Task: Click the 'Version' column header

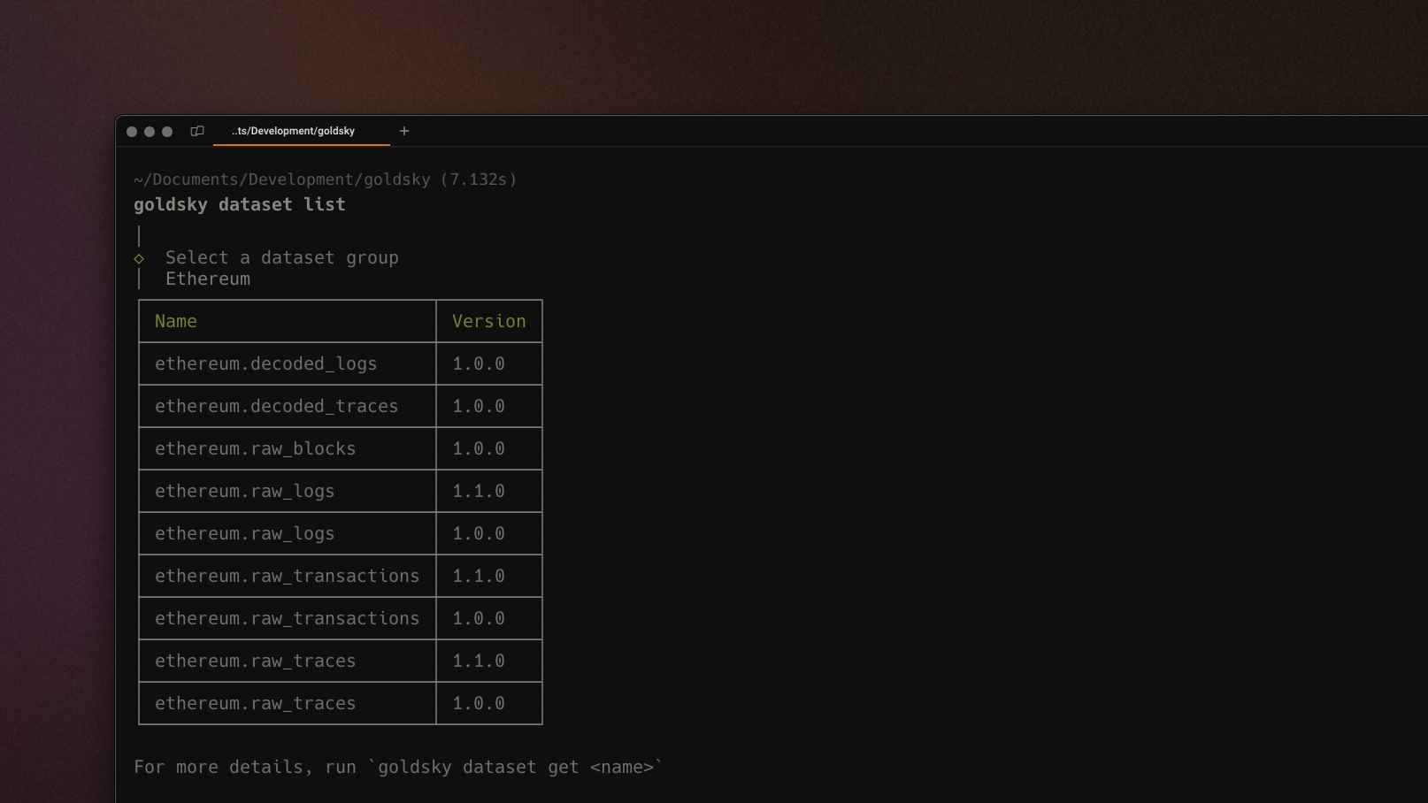Action: (489, 321)
